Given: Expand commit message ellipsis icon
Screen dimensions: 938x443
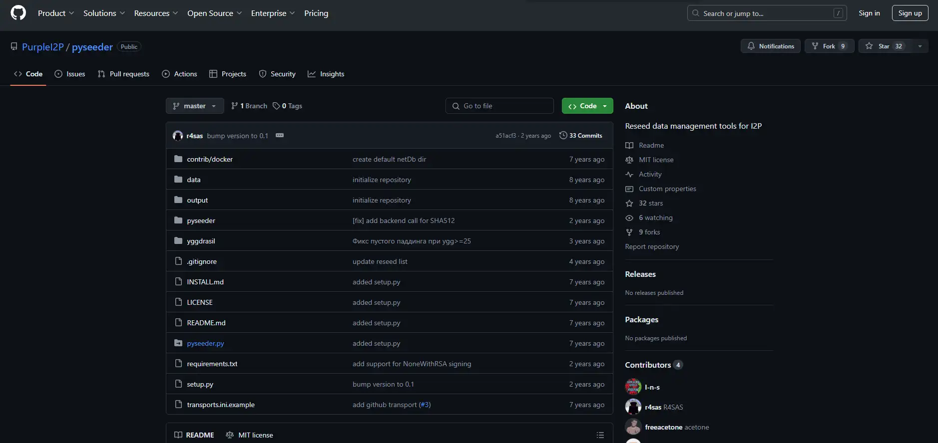Looking at the screenshot, I should [280, 136].
